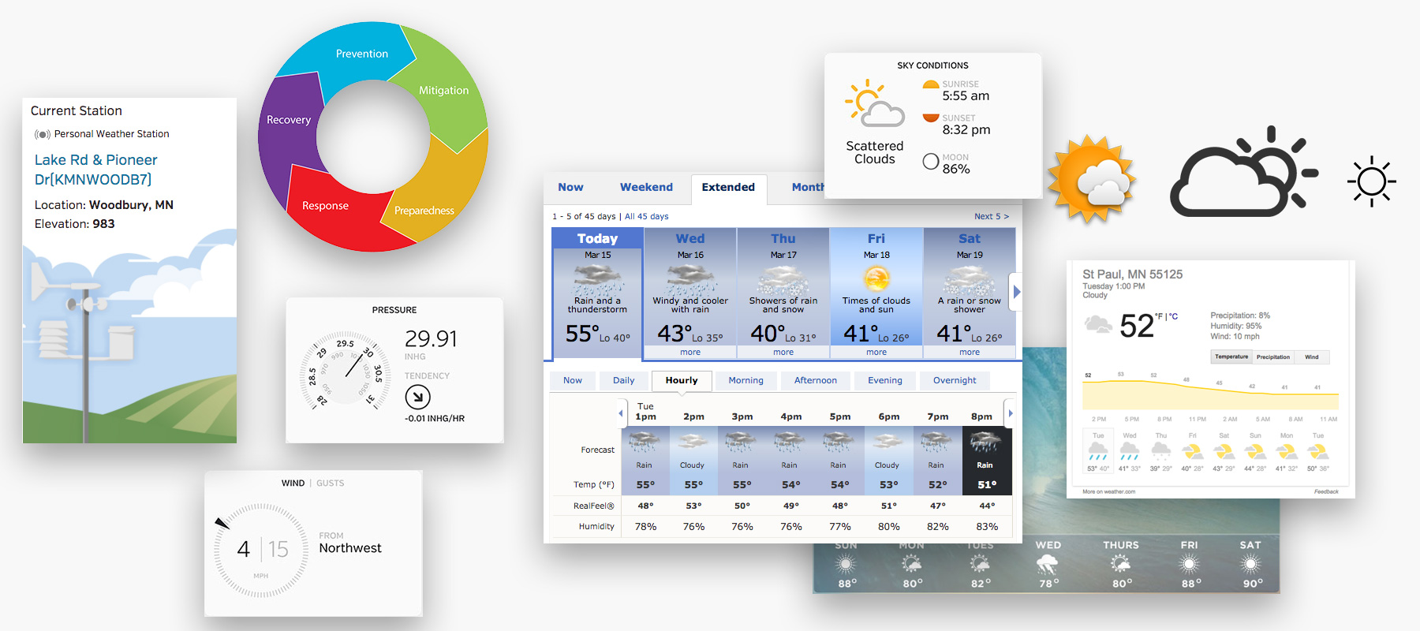
Task: Select the Precipitation chart toggle
Action: coord(1272,357)
